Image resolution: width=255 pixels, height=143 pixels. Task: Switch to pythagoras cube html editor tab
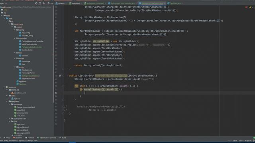(x=95, y=3)
